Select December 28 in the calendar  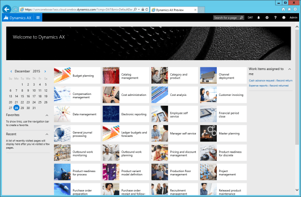tap(16, 108)
